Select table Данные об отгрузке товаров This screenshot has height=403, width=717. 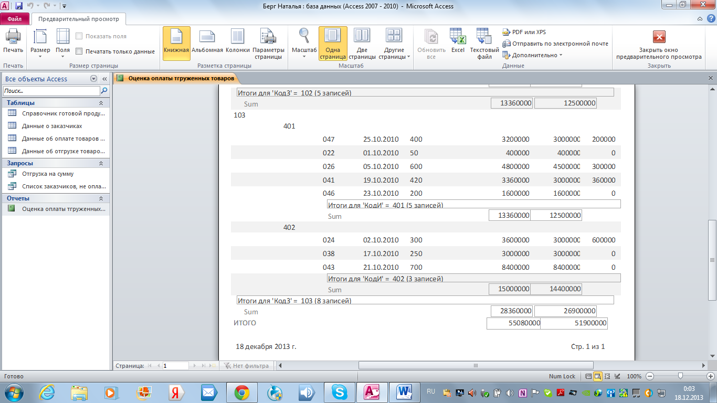(56, 151)
